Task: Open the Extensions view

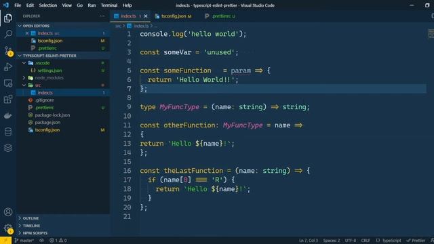Action: pyautogui.click(x=8, y=100)
